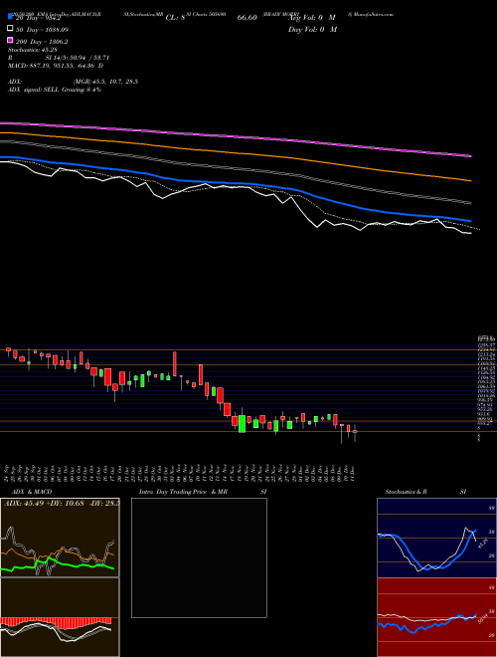Open the empty intraday trading price panel
Viewport: 497px width, 657px height.
199,557
